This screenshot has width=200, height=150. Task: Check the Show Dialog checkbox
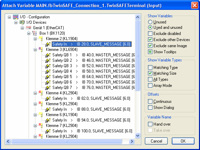pos(150,107)
